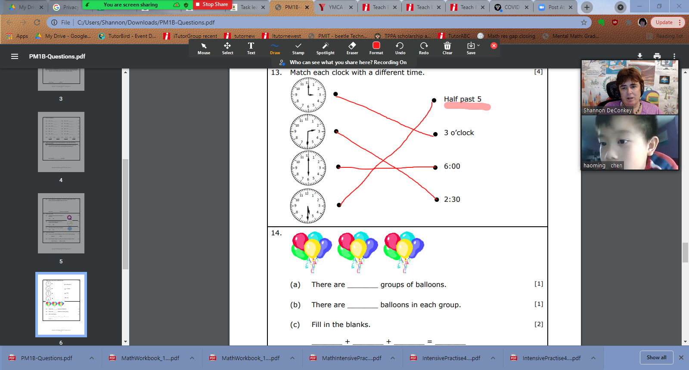Switch to the Task le tab
Viewport: 689px width, 370px height.
click(248, 7)
